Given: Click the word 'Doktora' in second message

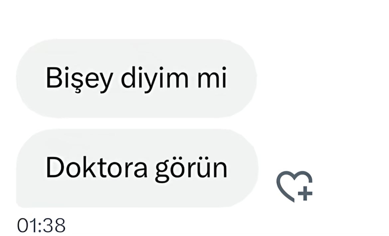Looking at the screenshot, I should (x=97, y=168).
